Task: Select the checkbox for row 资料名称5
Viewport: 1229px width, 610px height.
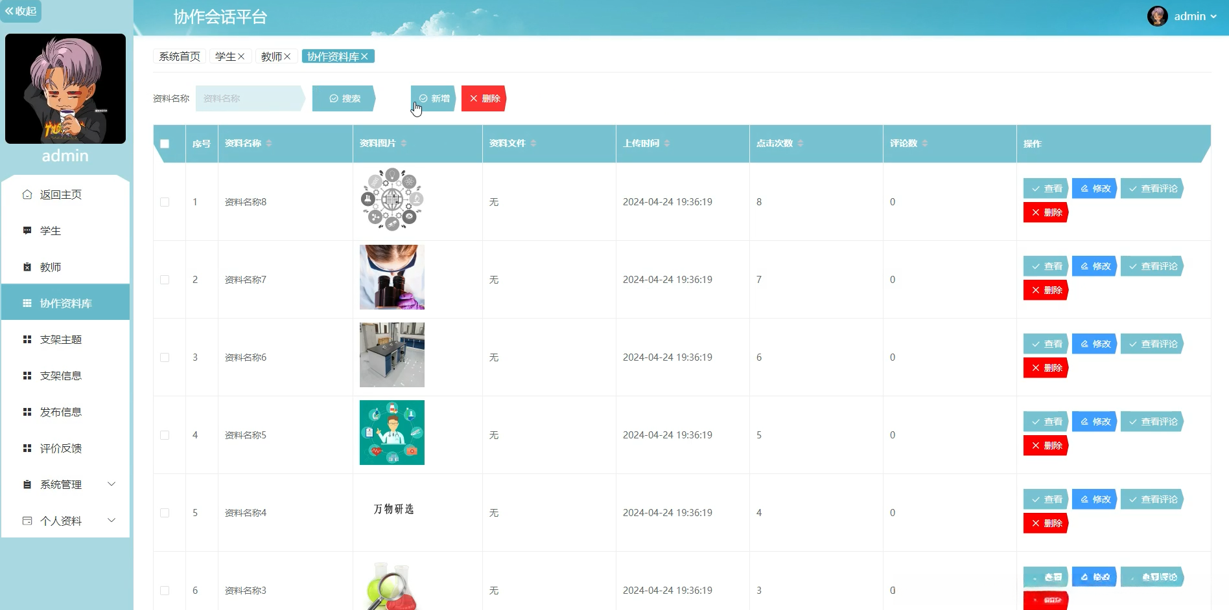Action: click(165, 435)
